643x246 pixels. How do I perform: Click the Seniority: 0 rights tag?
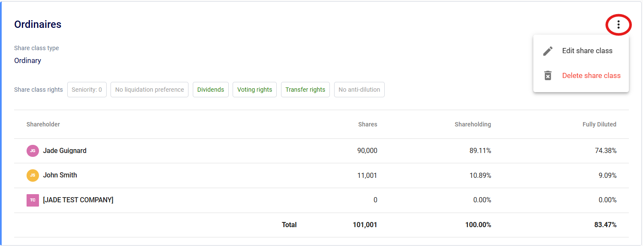click(87, 90)
